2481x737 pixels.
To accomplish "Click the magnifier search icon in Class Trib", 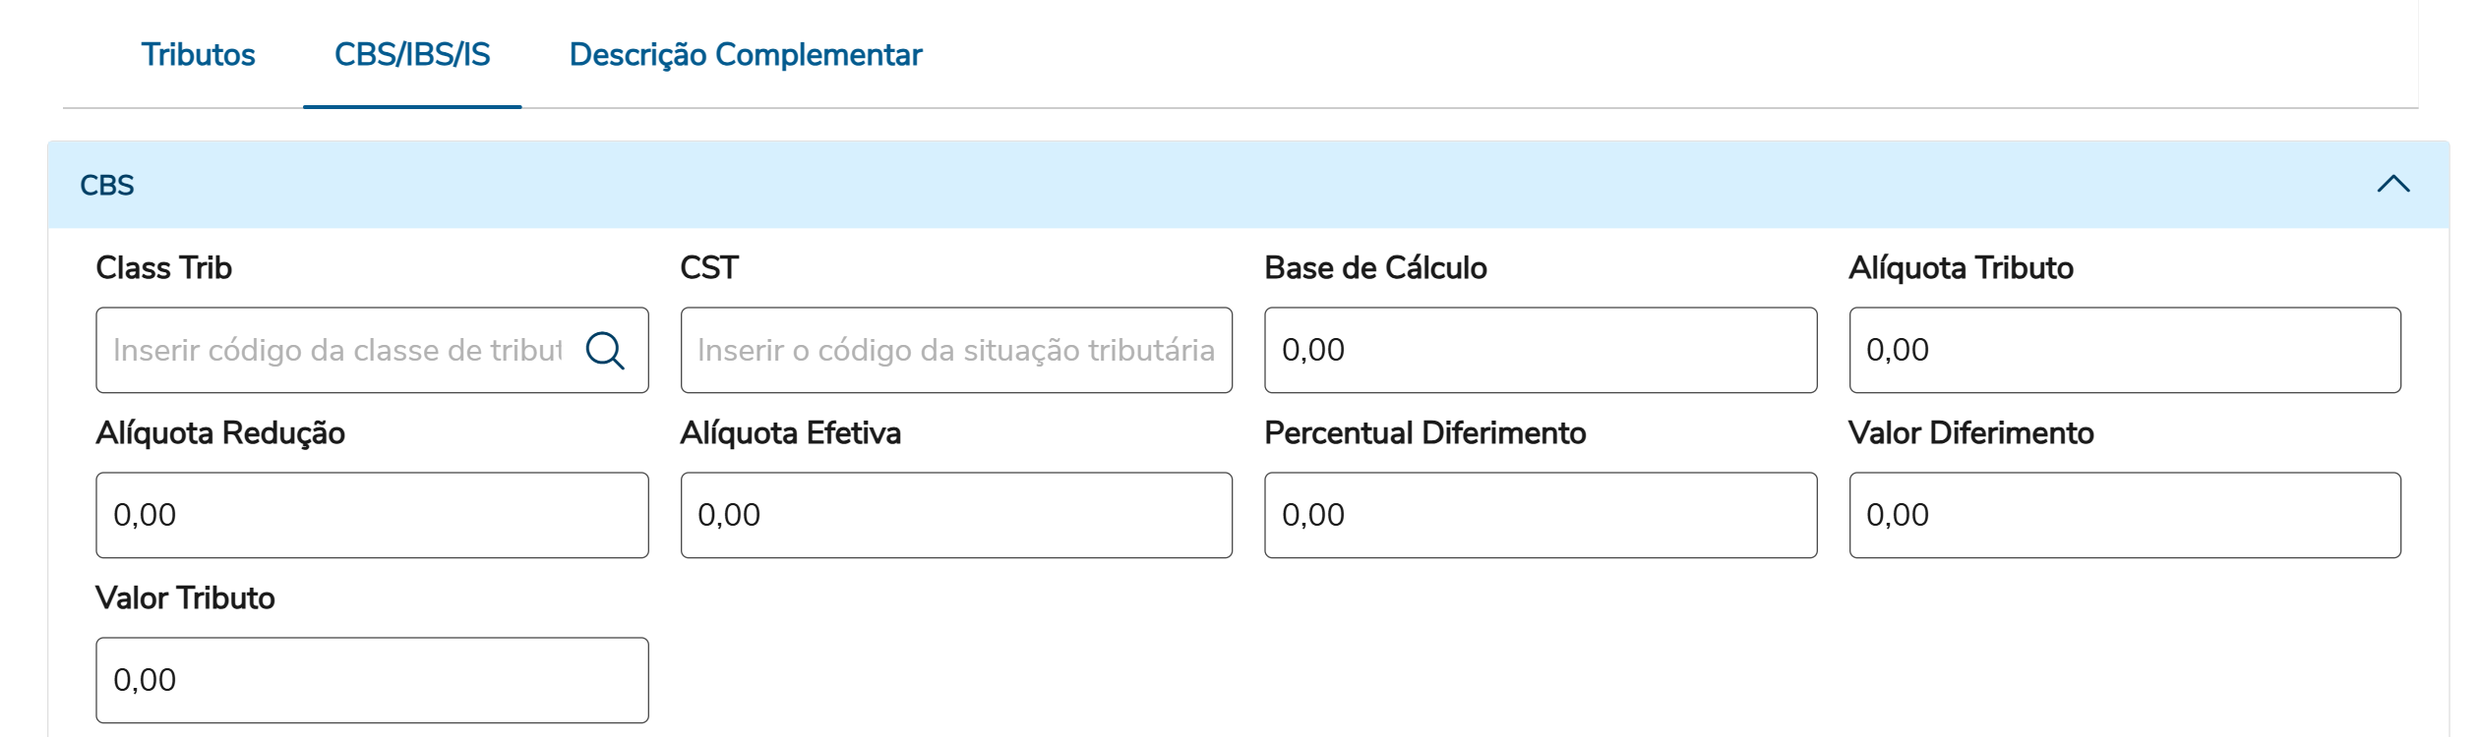I will [605, 350].
